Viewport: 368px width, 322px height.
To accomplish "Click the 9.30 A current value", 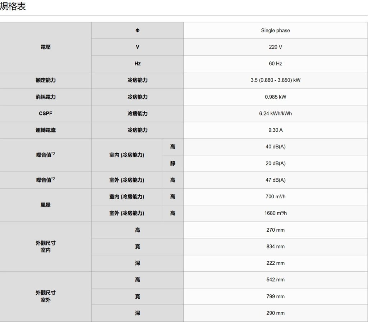I will pos(275,130).
